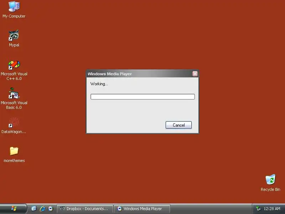The width and height of the screenshot is (285, 214).
Task: Launch Windows Media Player from Quick Launch
Action: (x=51, y=209)
